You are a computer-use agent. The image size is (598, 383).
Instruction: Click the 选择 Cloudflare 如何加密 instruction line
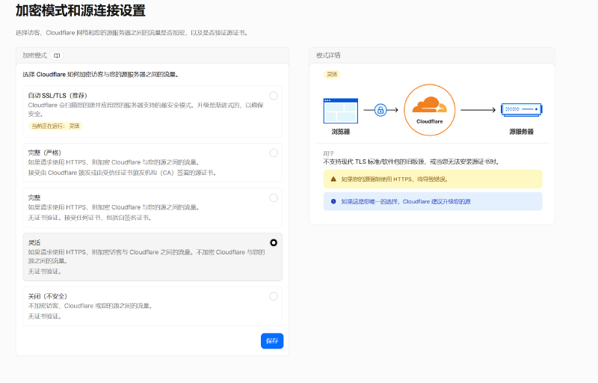(101, 74)
